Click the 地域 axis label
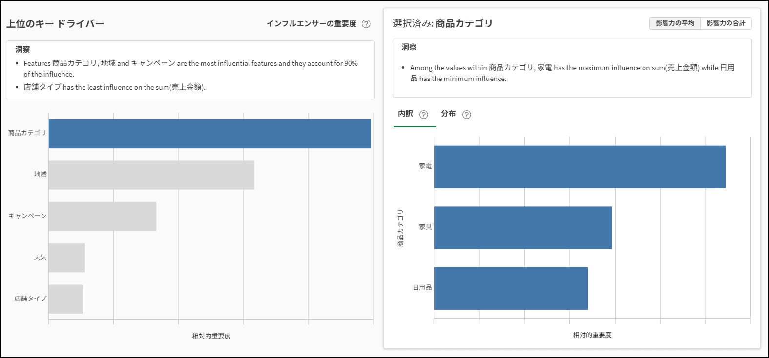This screenshot has height=358, width=769. tap(40, 174)
